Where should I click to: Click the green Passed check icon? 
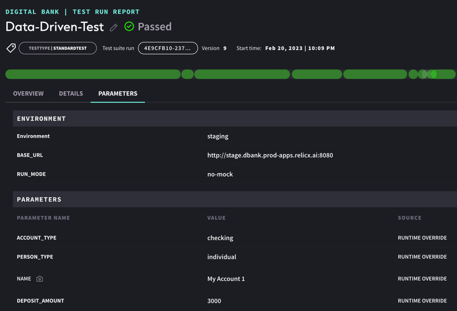[x=129, y=27]
